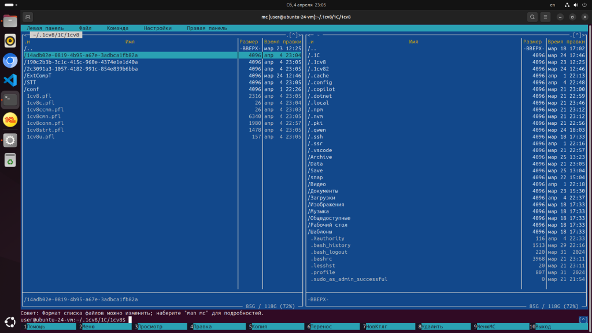
Task: Open Rhythmbox music player from dock
Action: [10, 40]
